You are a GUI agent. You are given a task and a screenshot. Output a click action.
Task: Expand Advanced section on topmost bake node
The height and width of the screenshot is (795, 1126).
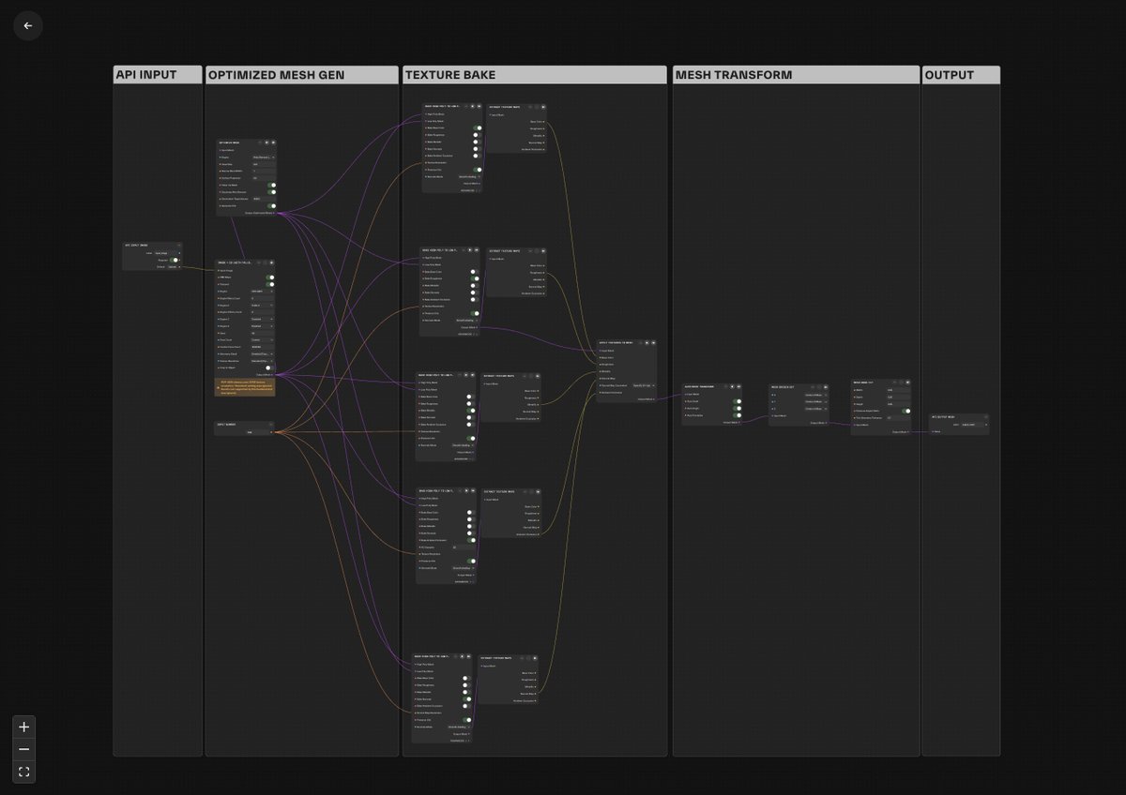pos(471,190)
